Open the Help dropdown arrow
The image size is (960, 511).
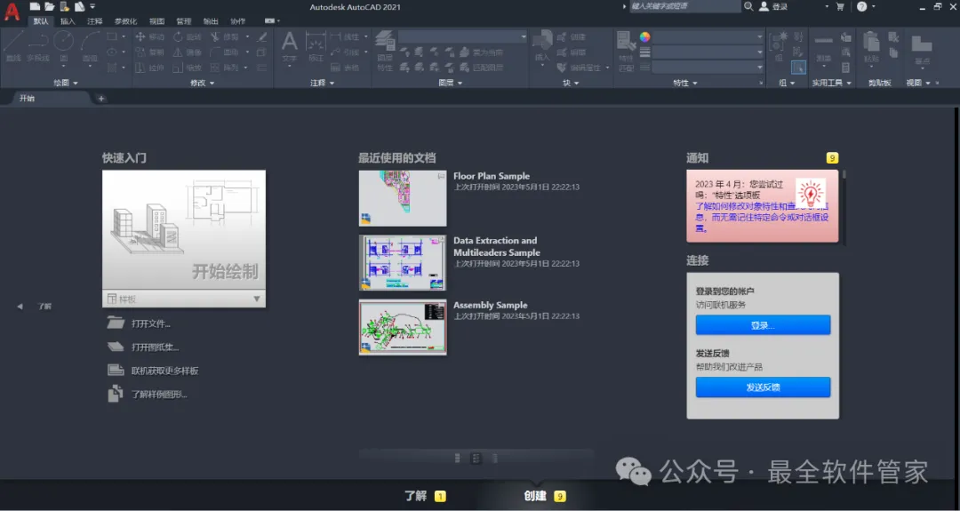pos(874,7)
